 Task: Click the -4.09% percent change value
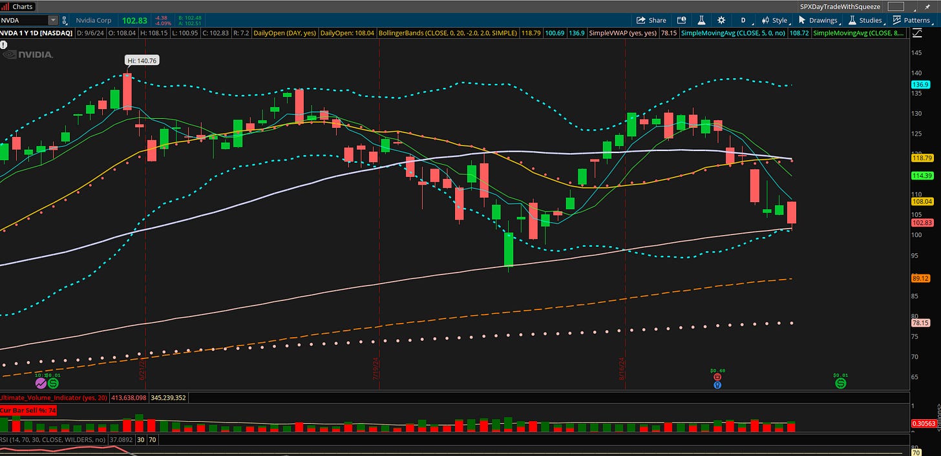tap(164, 23)
